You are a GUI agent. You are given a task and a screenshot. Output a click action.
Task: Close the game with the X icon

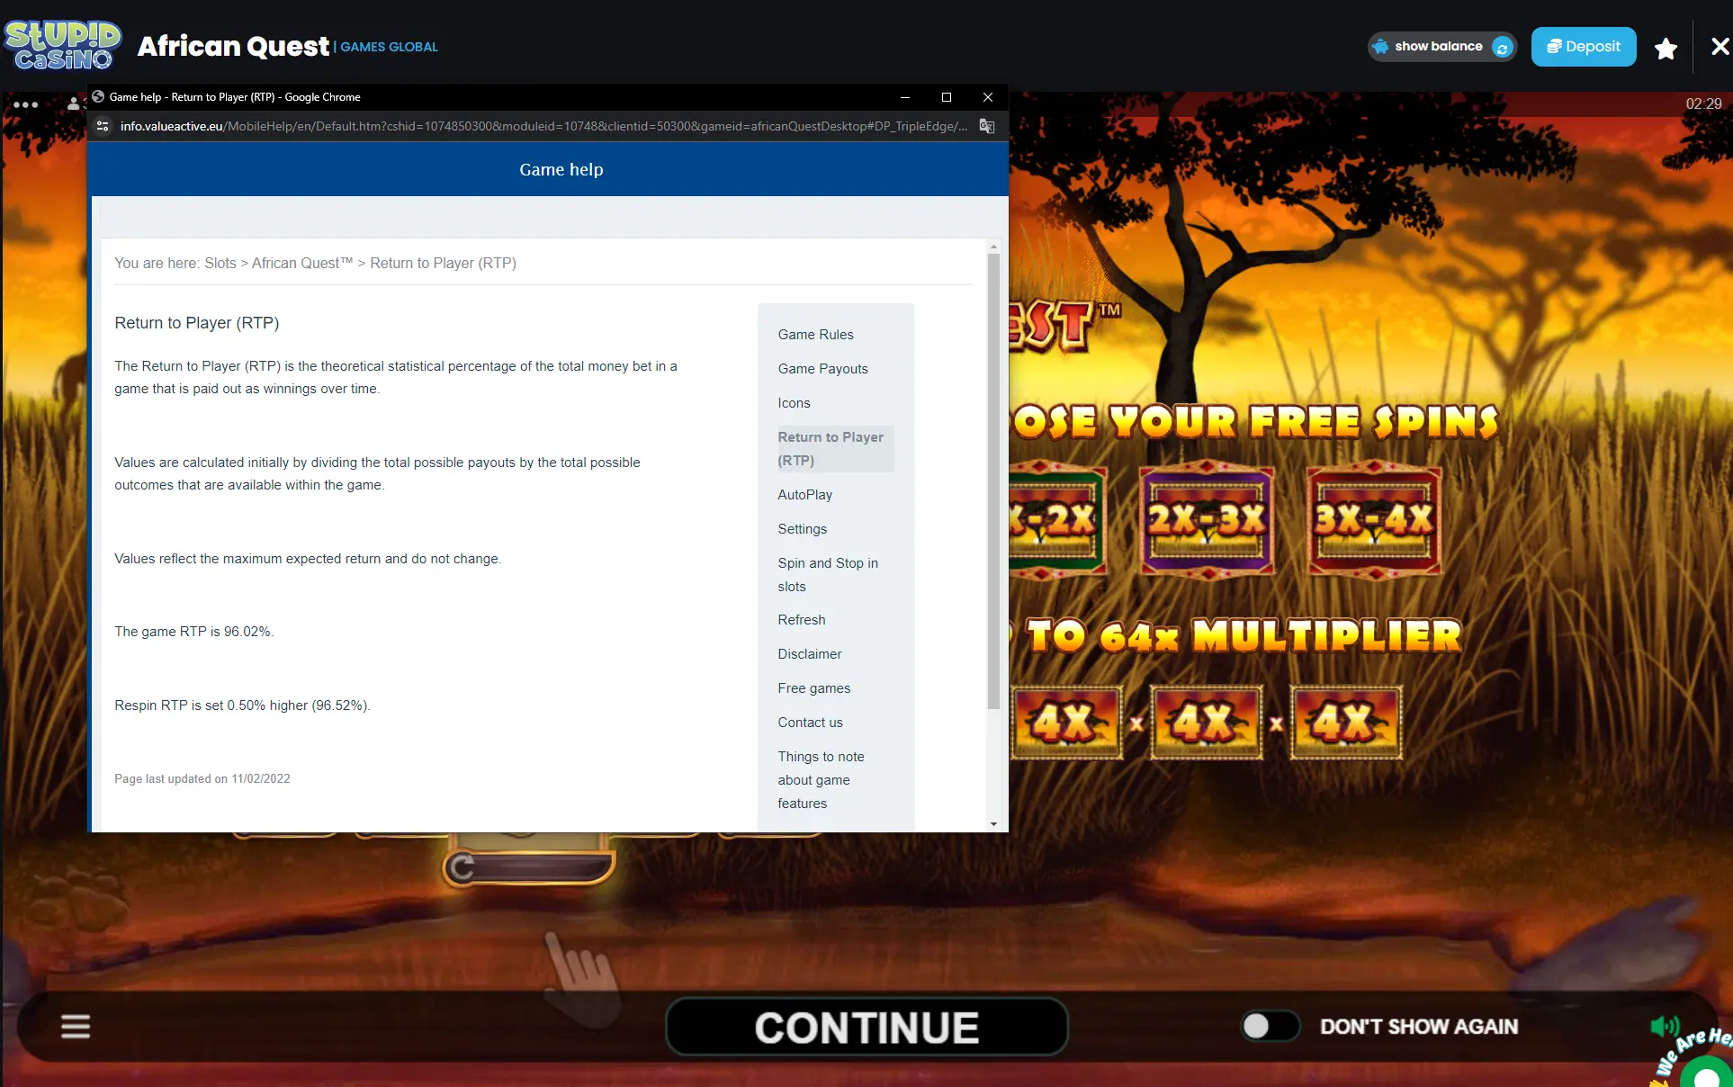(x=1720, y=47)
